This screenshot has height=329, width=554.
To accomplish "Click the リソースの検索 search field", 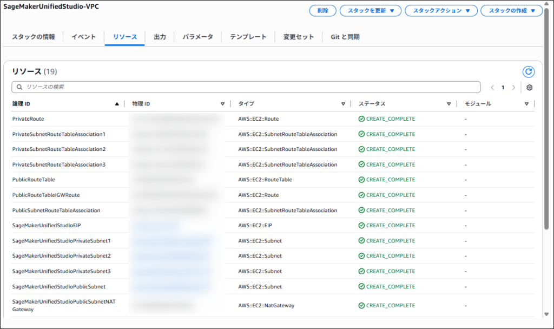I will click(x=246, y=87).
